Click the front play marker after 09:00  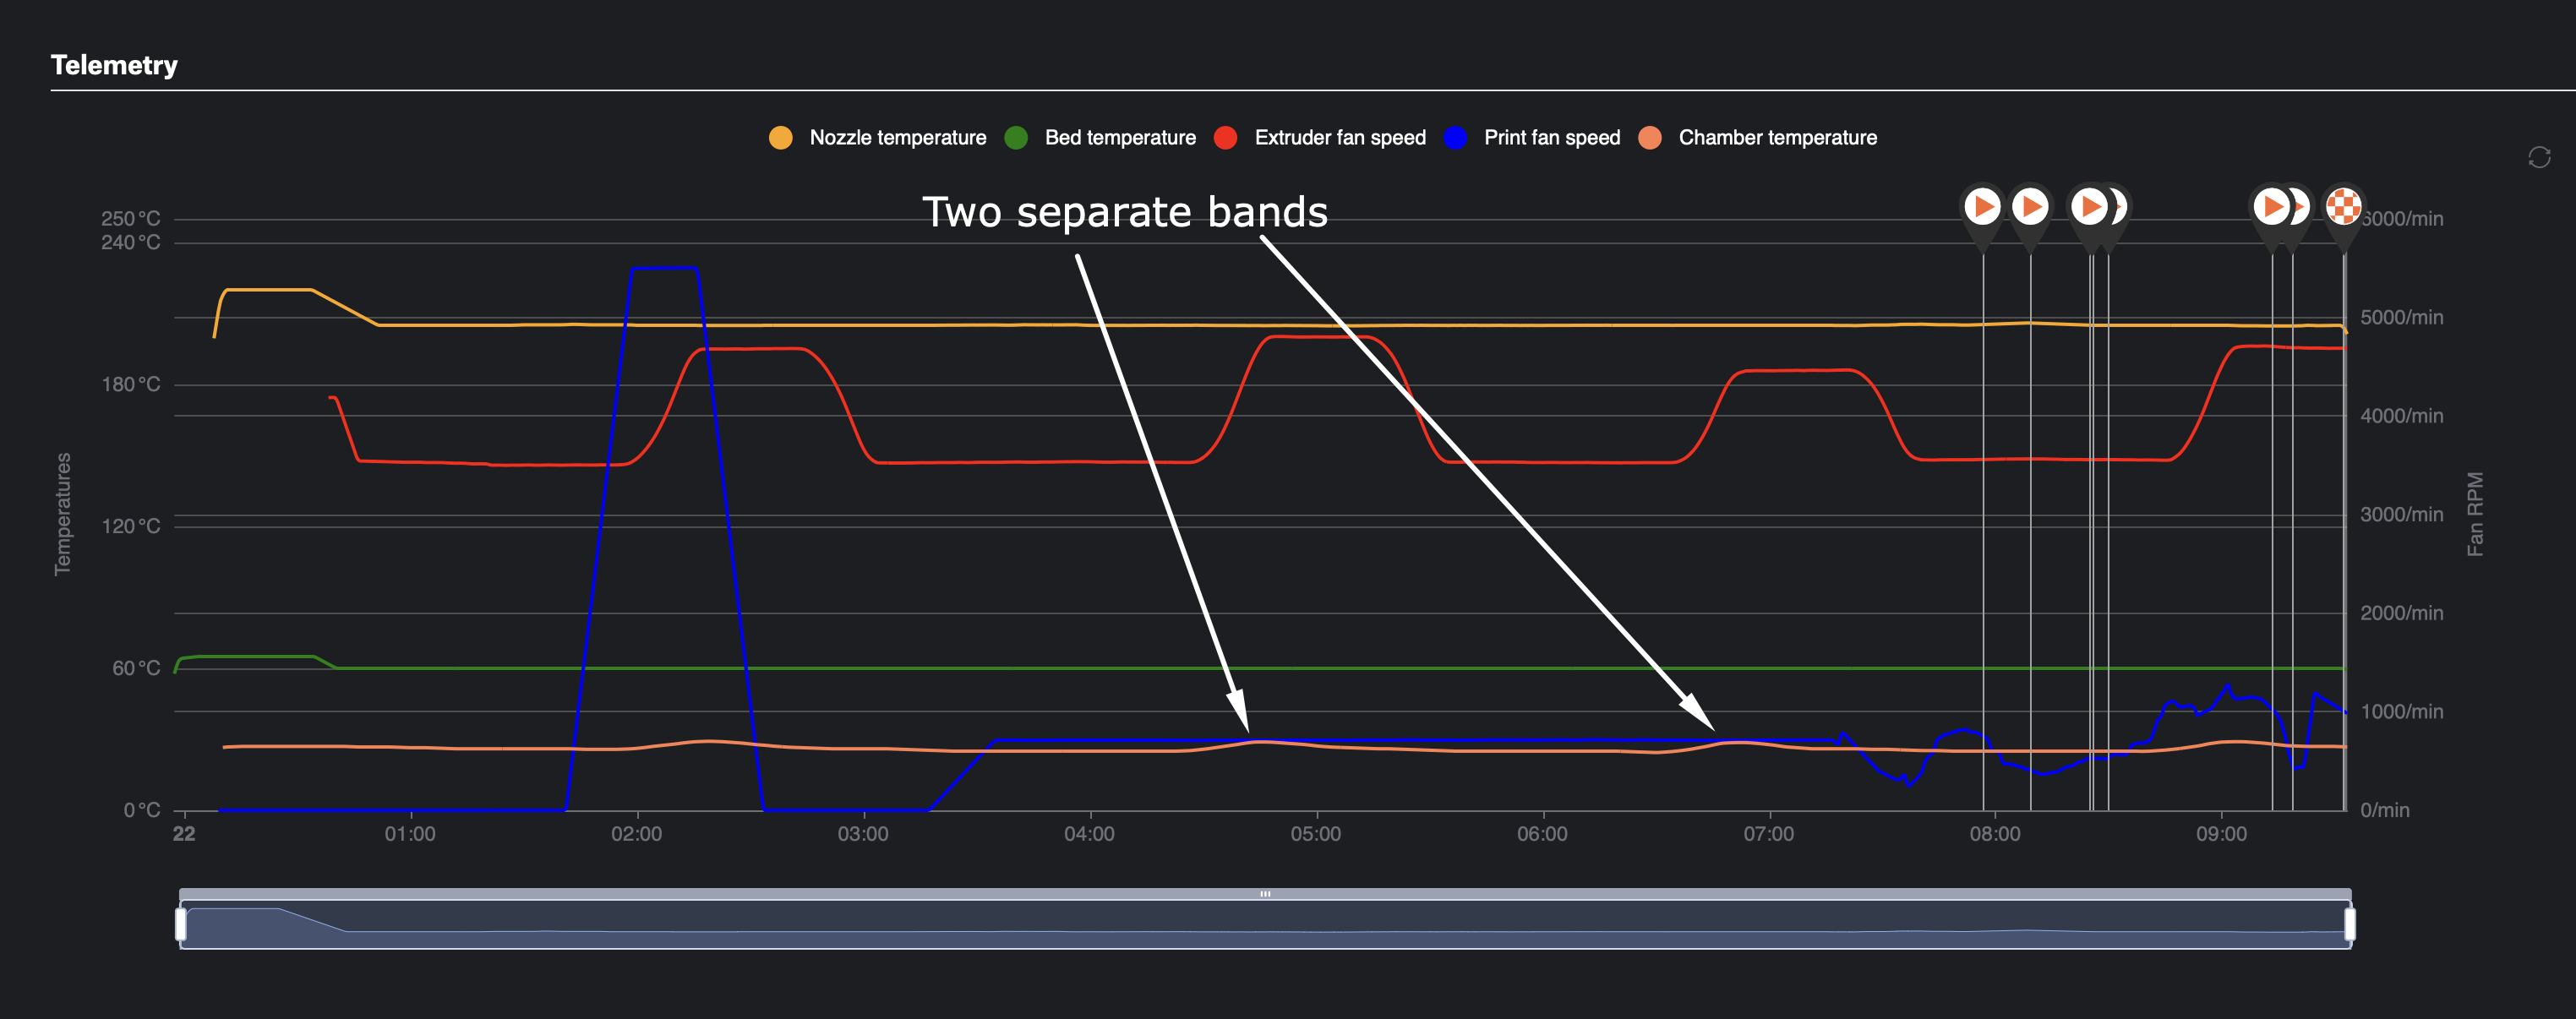pyautogui.click(x=2271, y=207)
